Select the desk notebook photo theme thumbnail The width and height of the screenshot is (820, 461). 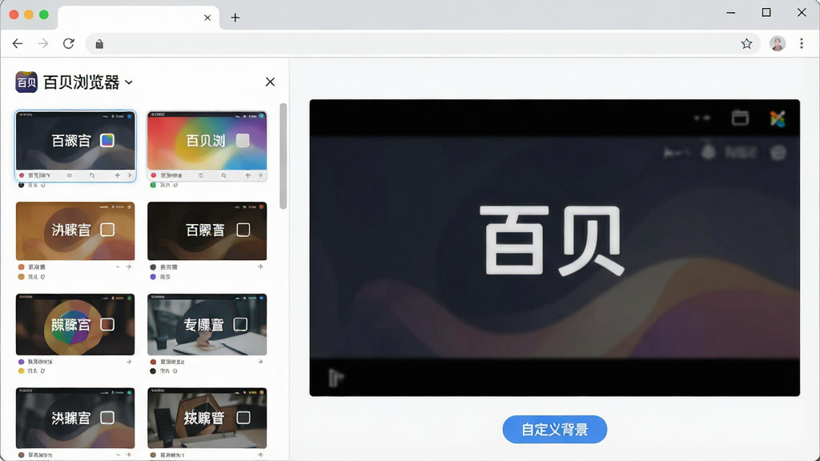point(207,325)
